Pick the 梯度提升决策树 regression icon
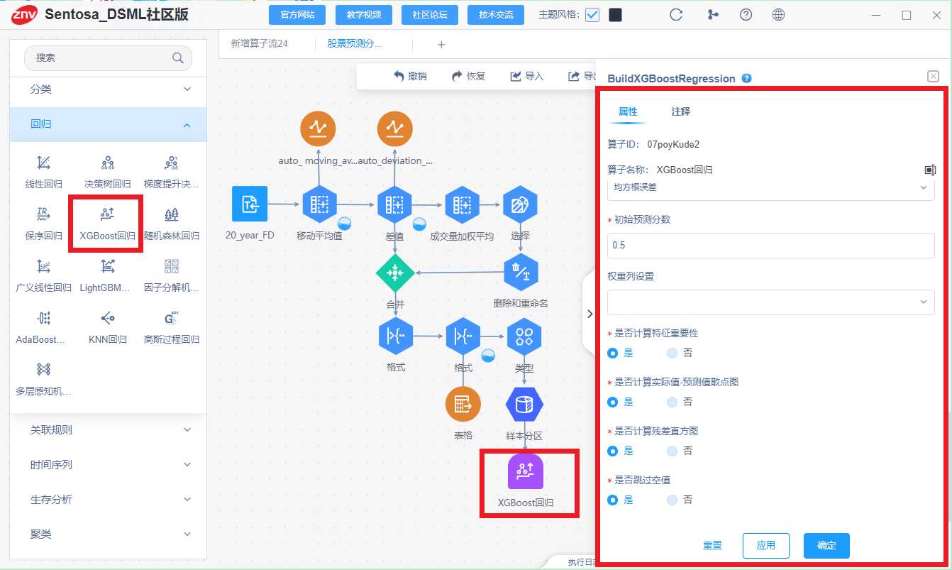Image resolution: width=952 pixels, height=570 pixels. click(171, 163)
